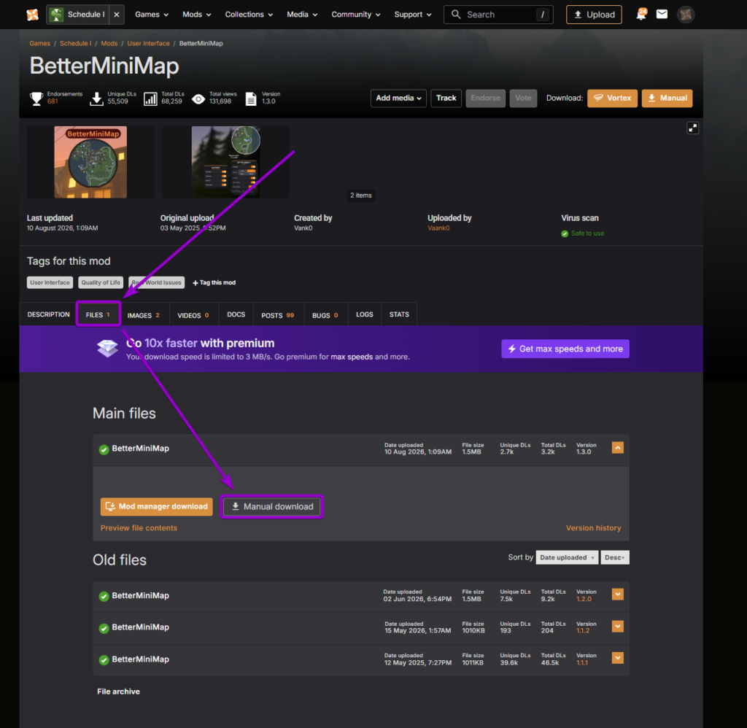Click Get max speeds and more
The height and width of the screenshot is (728, 747).
click(565, 349)
